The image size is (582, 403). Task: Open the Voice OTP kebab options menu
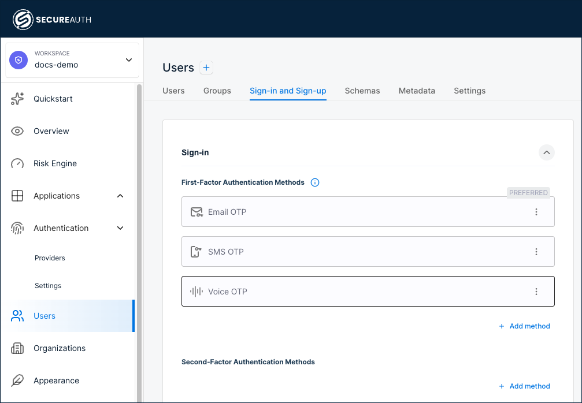536,292
